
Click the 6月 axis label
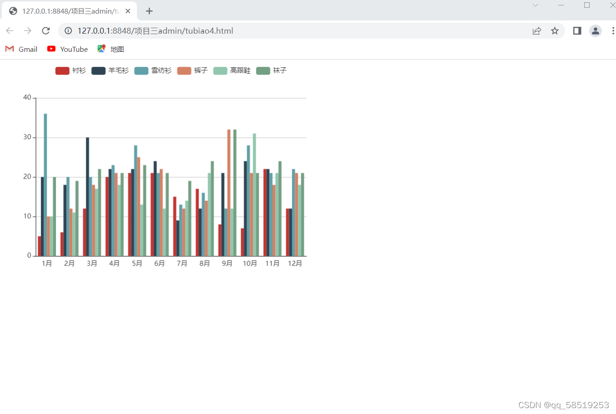click(x=159, y=264)
